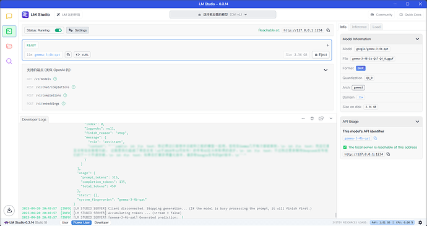The width and height of the screenshot is (427, 226).
Task: Click the Developer Logs vertical scrollbar
Action: click(335, 215)
